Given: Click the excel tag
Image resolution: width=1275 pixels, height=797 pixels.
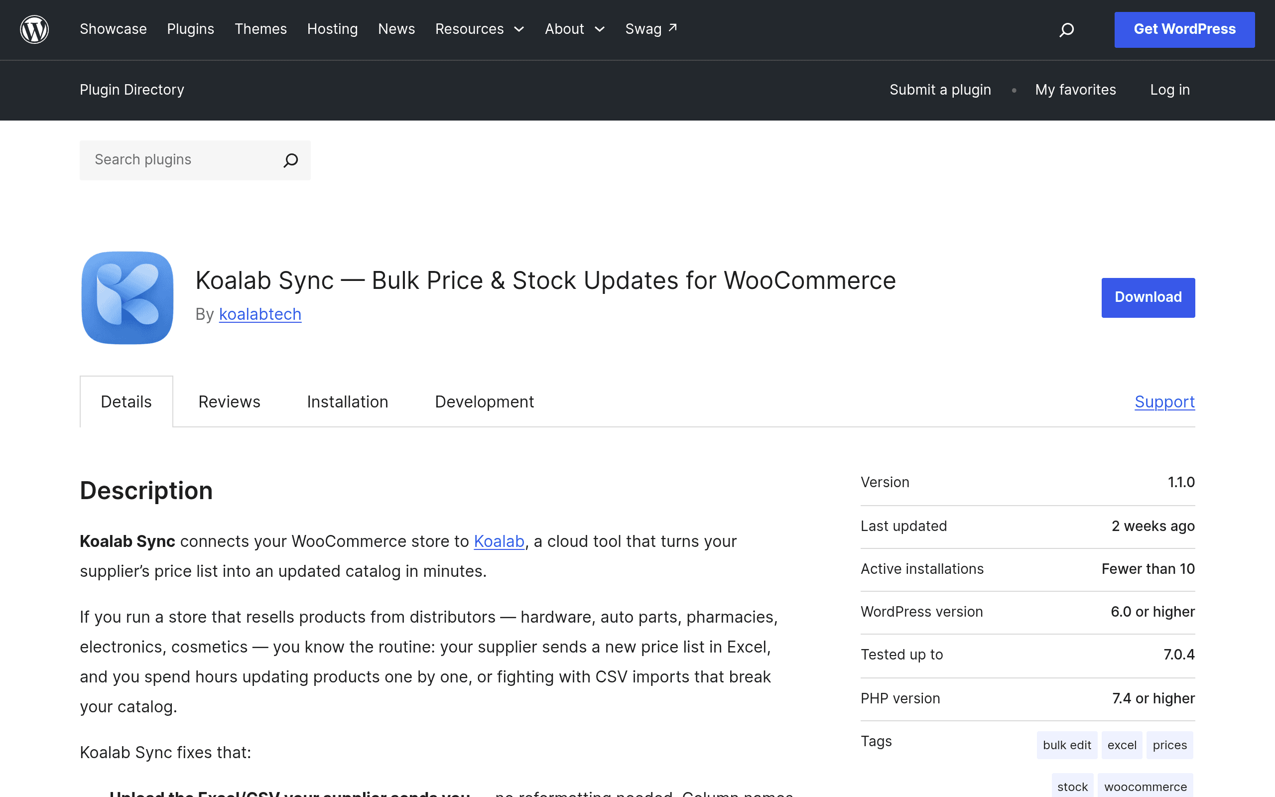Looking at the screenshot, I should [1122, 745].
